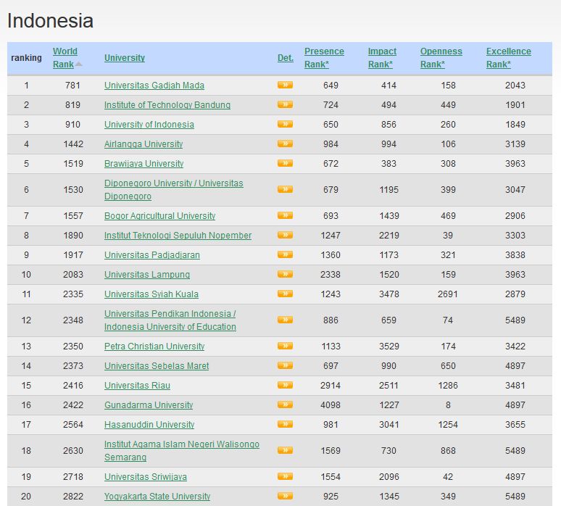This screenshot has height=506, width=561.
Task: Click orange details icon for Airlangga University
Action: coord(285,144)
